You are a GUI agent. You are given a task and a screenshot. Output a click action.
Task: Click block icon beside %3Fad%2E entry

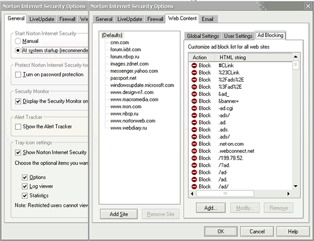(194, 87)
